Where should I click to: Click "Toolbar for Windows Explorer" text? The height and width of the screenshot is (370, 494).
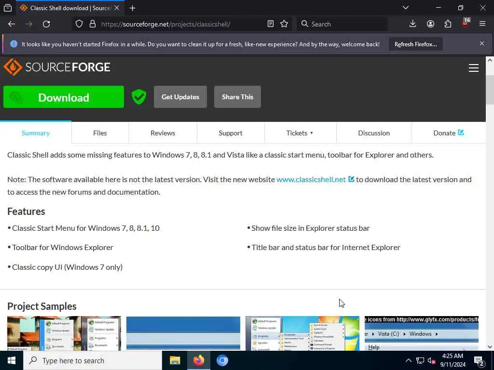(x=62, y=247)
